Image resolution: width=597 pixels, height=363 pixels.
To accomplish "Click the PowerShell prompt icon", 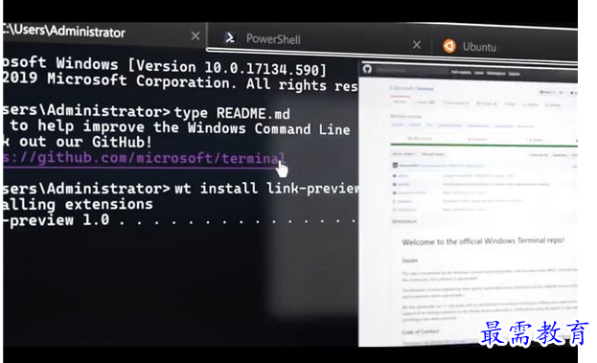I will 230,37.
